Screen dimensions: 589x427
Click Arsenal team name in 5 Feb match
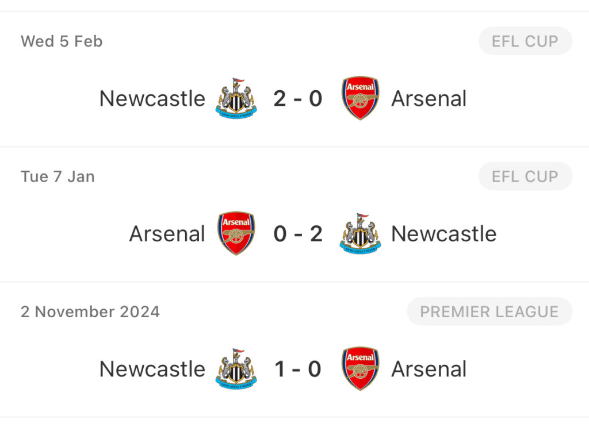point(429,99)
